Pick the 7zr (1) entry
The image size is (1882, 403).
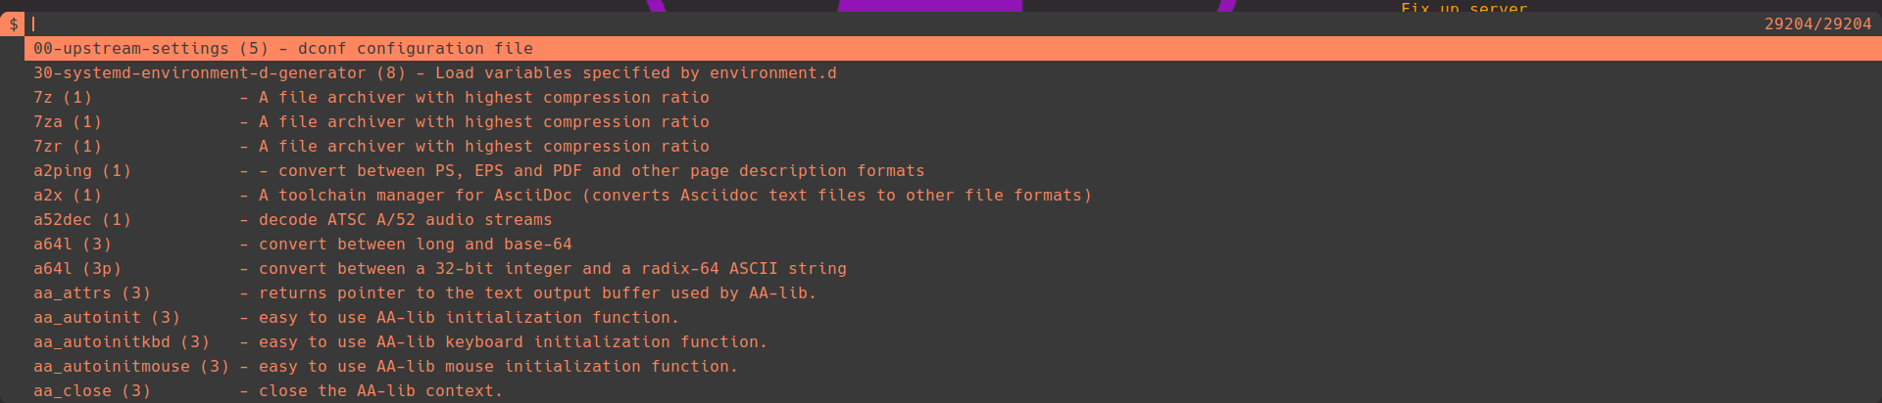[x=371, y=147]
